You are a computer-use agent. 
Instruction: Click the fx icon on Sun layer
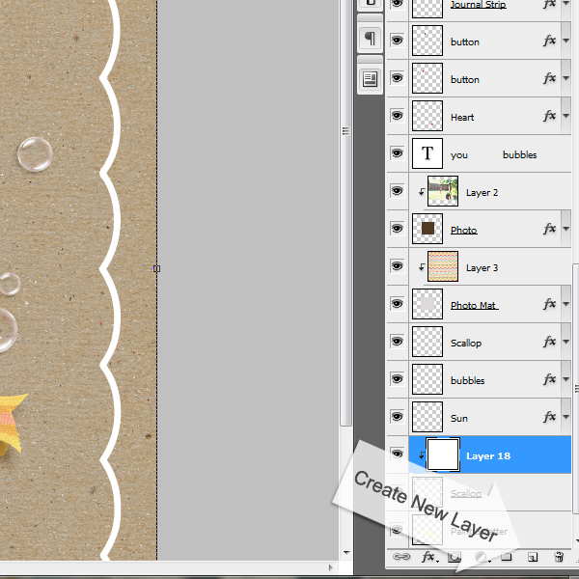point(549,417)
